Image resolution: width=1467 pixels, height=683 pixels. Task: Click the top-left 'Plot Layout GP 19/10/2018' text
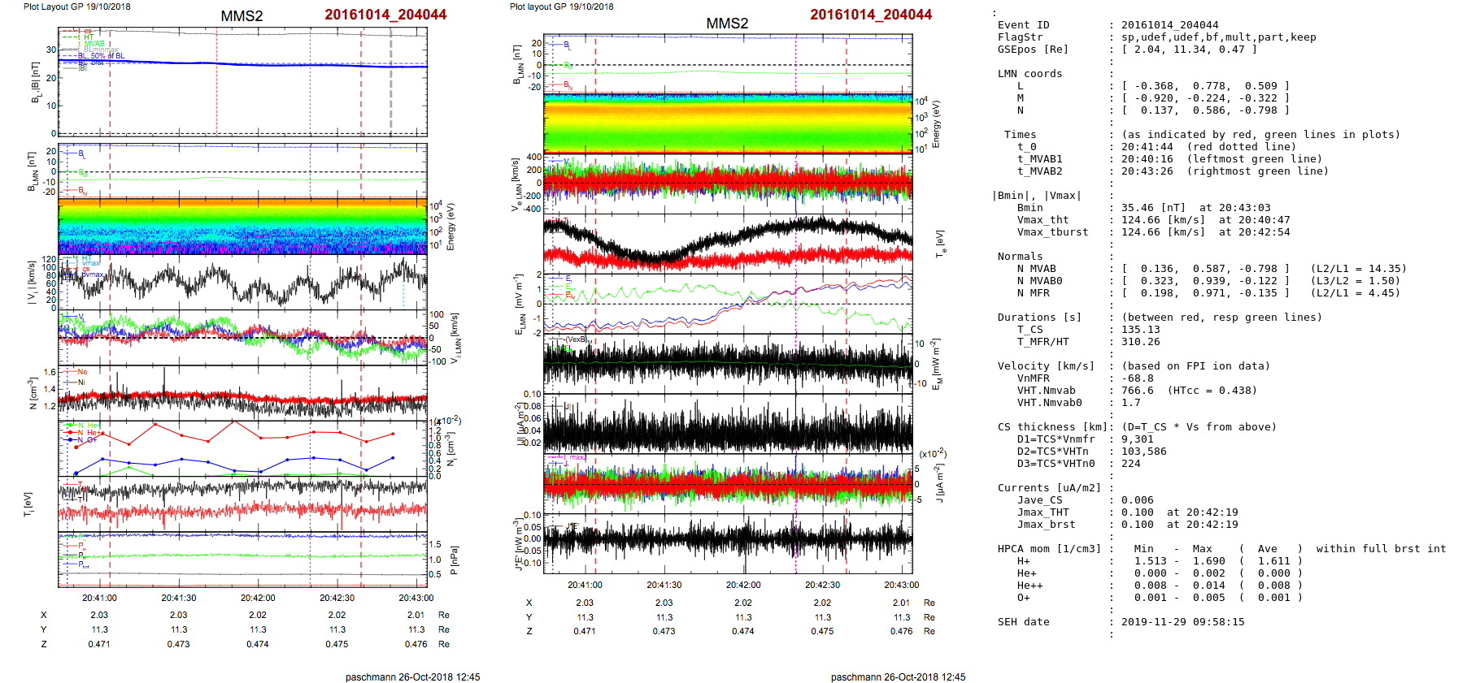tap(76, 6)
